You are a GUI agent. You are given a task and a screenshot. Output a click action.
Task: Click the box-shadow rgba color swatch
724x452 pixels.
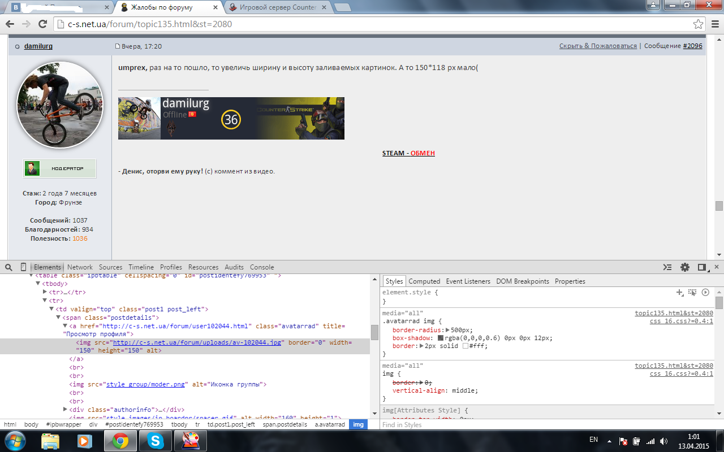pyautogui.click(x=441, y=338)
